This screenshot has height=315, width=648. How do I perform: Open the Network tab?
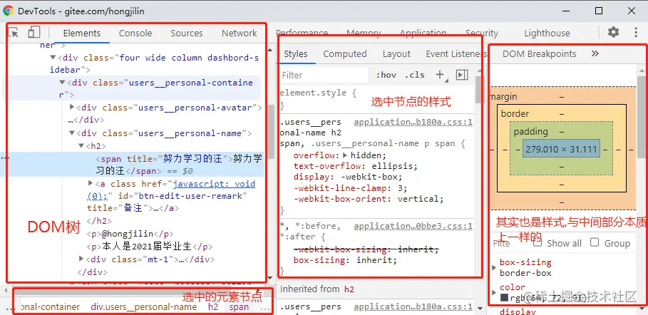point(240,33)
